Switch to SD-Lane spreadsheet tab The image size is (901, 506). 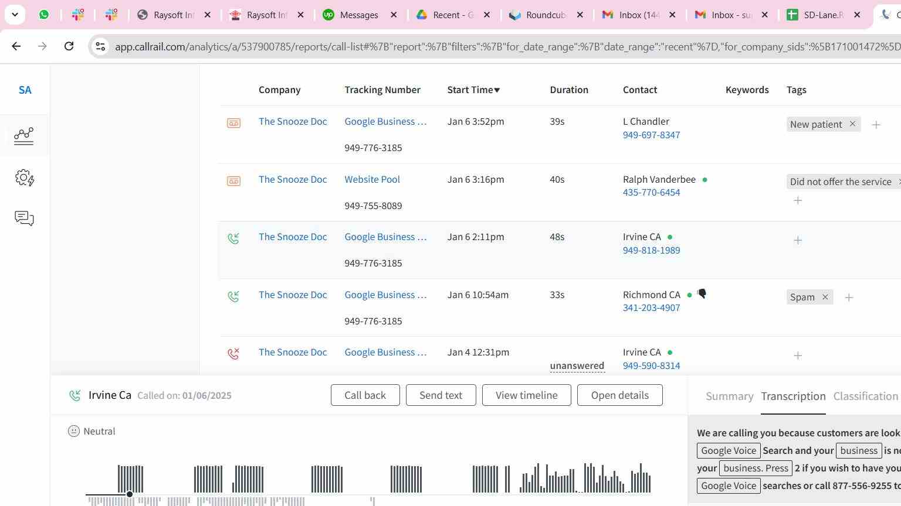click(824, 15)
